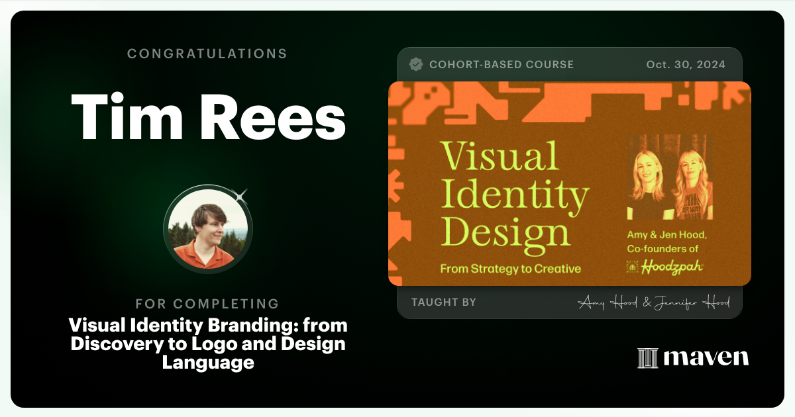Image resolution: width=795 pixels, height=417 pixels.
Task: Click the Hoodzpah sunburst face icon
Action: (631, 267)
